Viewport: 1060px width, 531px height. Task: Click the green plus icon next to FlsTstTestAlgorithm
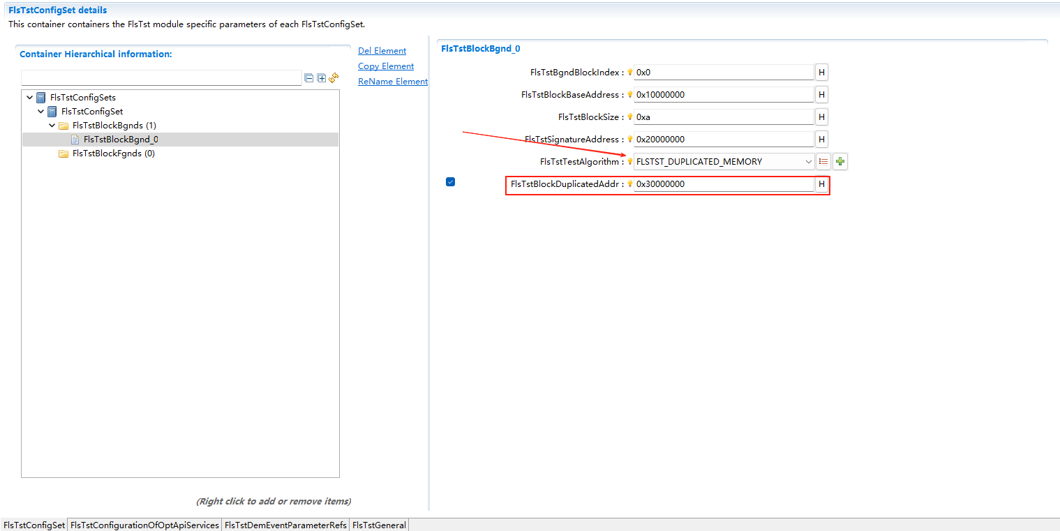[839, 161]
